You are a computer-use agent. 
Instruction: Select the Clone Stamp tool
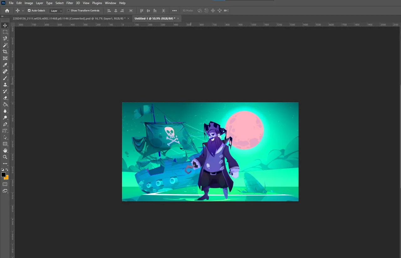5,84
